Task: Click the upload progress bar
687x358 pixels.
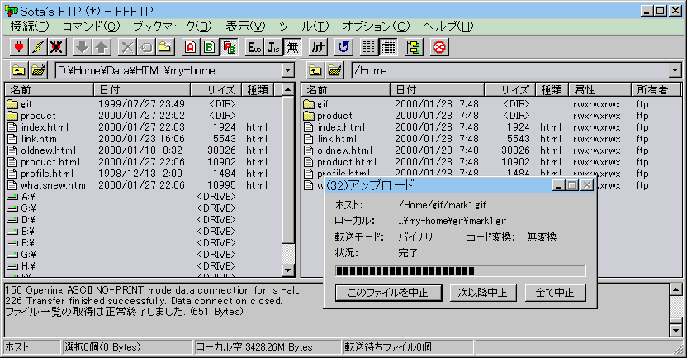Action: 461,271
